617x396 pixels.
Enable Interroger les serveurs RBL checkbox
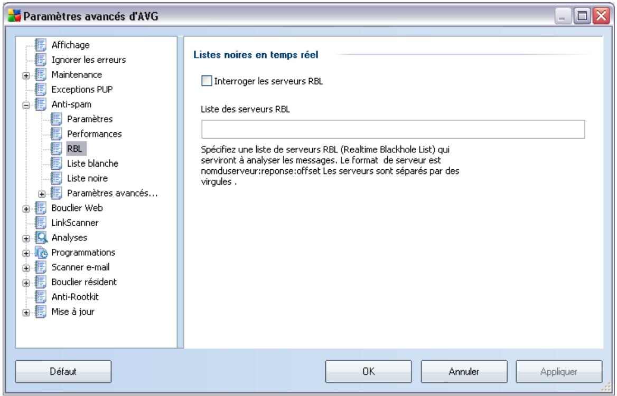tap(207, 81)
